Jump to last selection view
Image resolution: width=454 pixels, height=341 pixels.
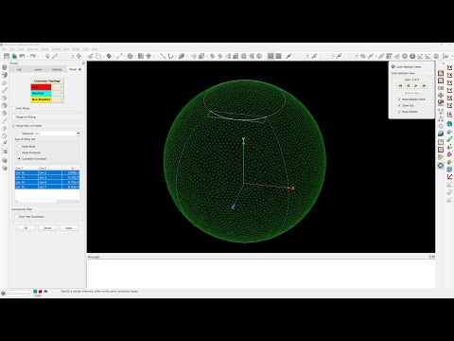[x=425, y=85]
